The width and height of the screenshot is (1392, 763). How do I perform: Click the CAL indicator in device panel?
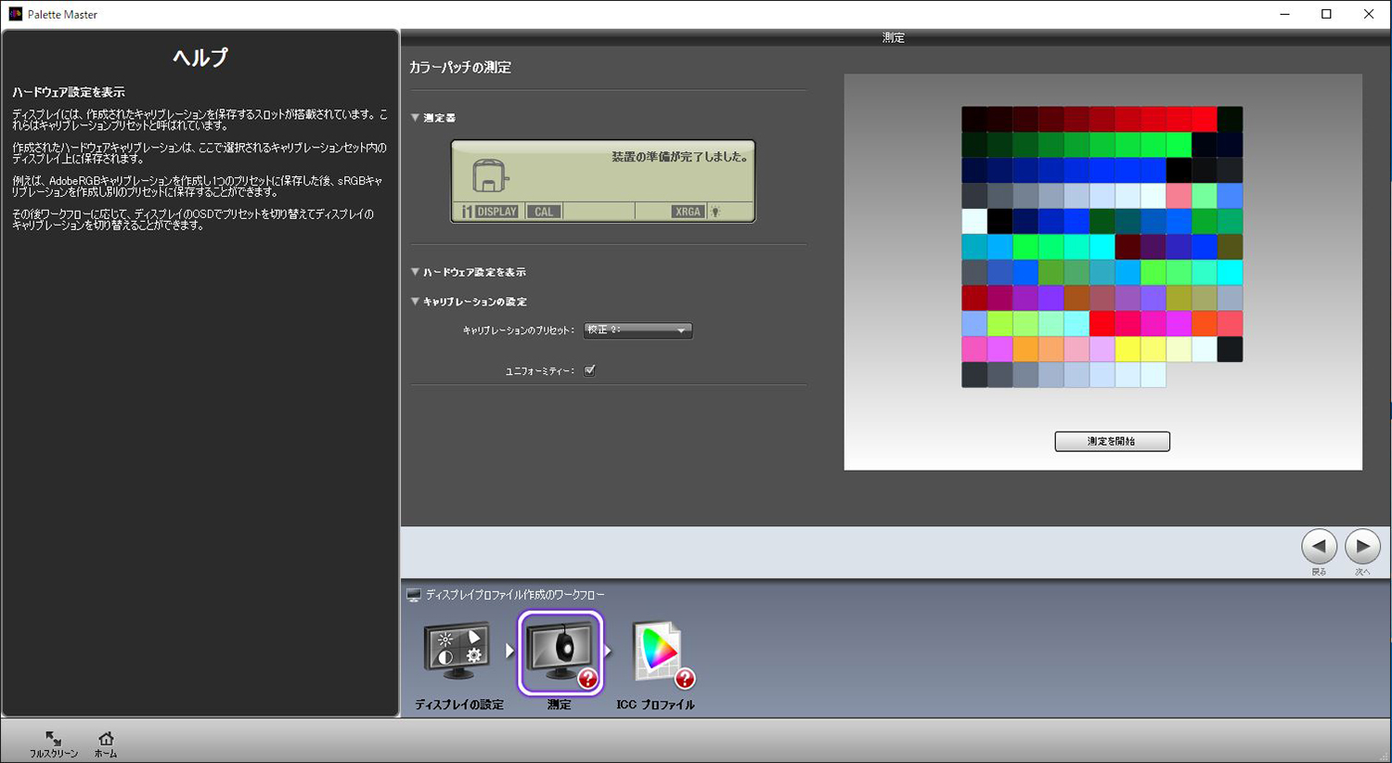(x=544, y=212)
